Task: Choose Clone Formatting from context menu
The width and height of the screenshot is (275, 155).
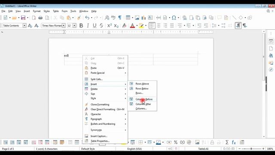Action: click(105, 105)
